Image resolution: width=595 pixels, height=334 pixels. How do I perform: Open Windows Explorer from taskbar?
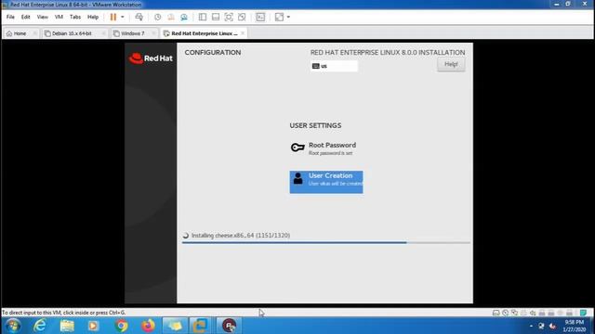(x=67, y=326)
